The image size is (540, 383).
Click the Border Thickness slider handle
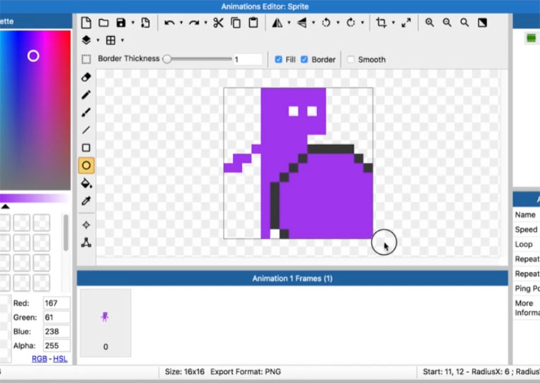point(167,59)
